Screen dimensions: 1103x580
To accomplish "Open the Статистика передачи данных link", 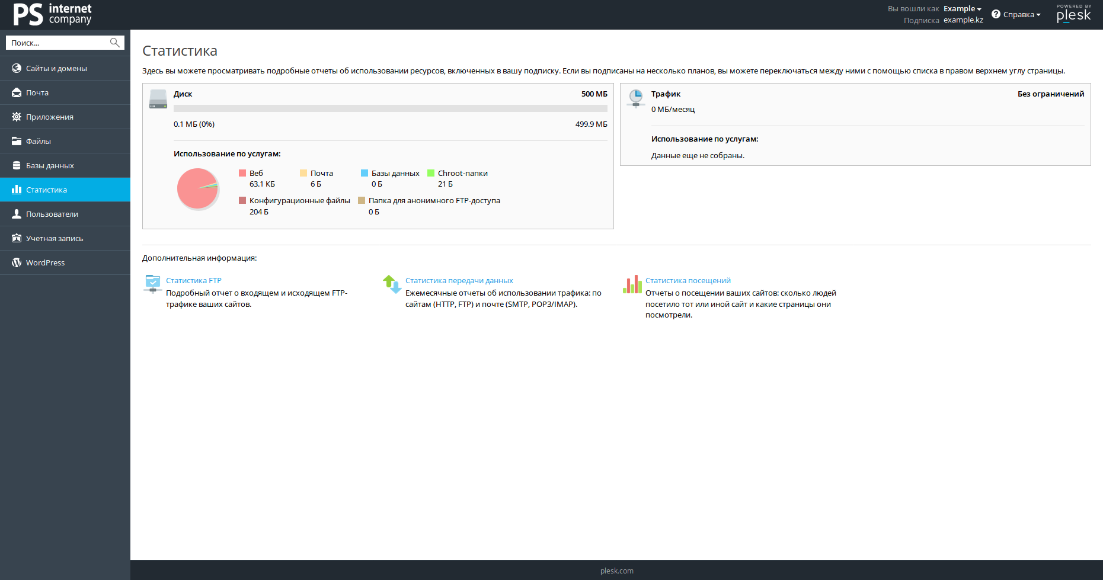I will point(459,281).
